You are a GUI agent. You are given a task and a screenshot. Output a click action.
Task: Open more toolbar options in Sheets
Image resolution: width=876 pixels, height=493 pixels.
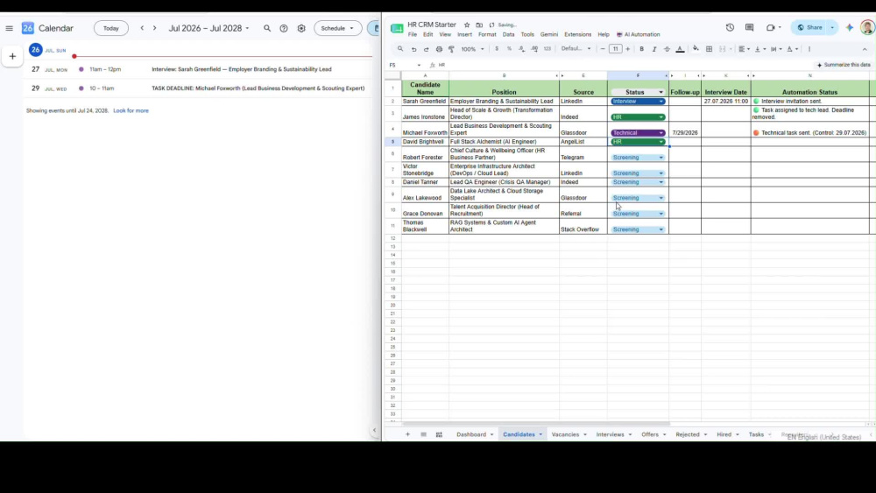pos(809,49)
